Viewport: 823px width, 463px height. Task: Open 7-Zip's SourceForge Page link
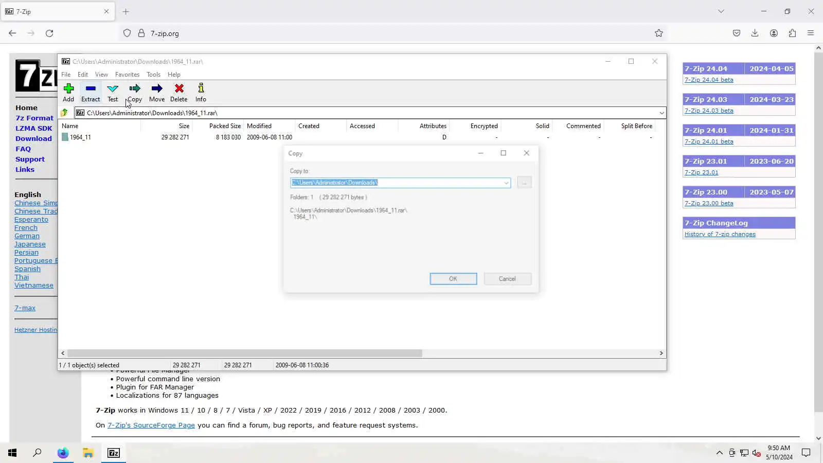[151, 425]
